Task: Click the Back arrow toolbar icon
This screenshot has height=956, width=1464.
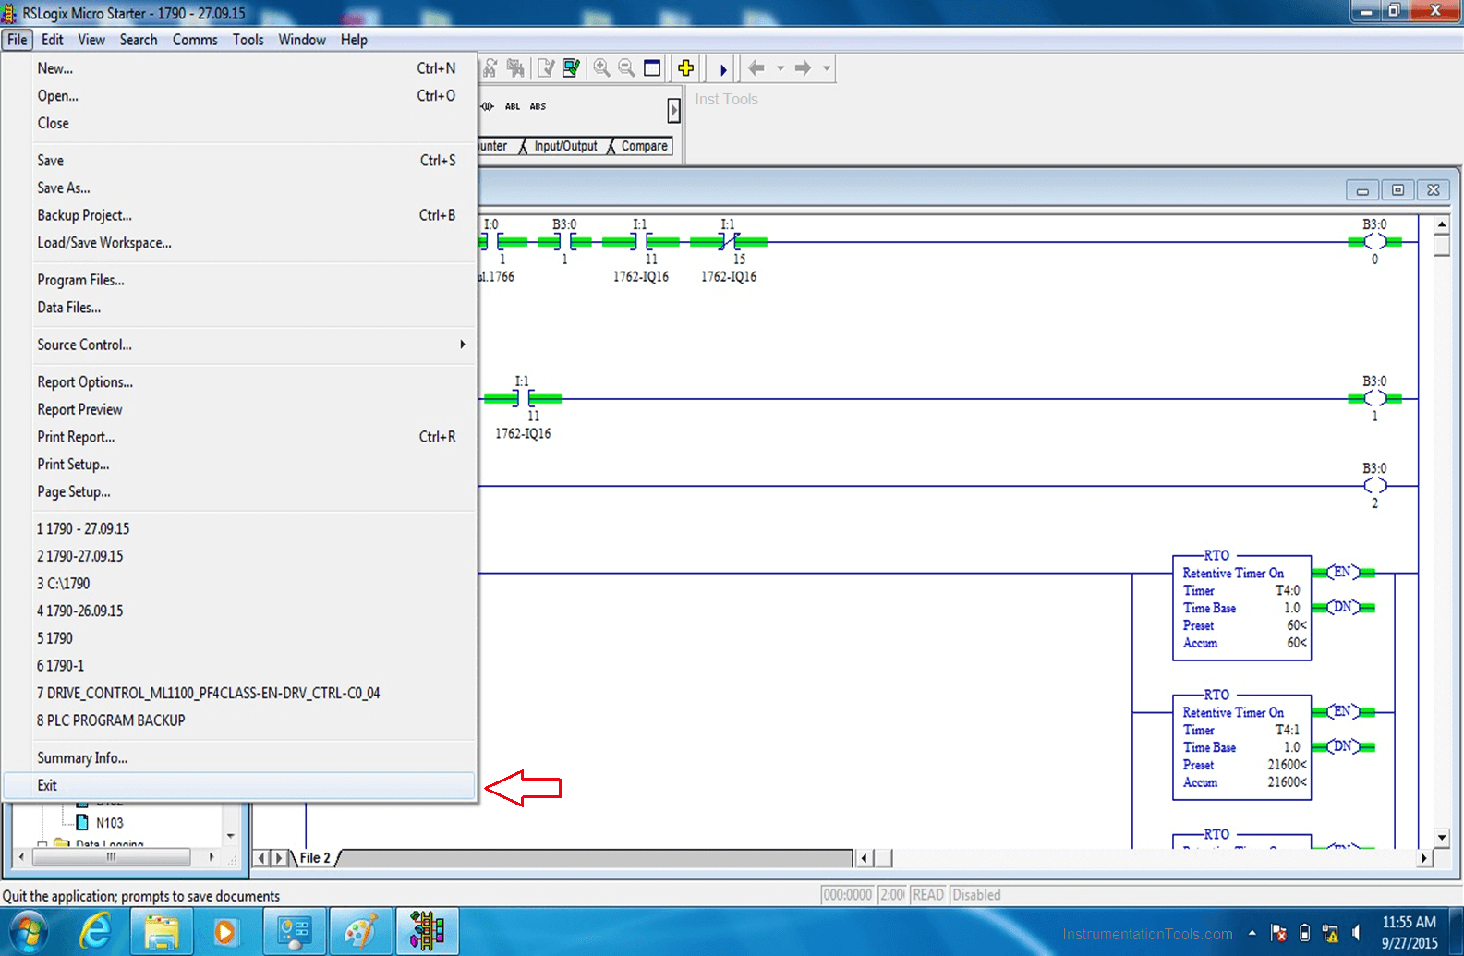Action: [x=756, y=67]
